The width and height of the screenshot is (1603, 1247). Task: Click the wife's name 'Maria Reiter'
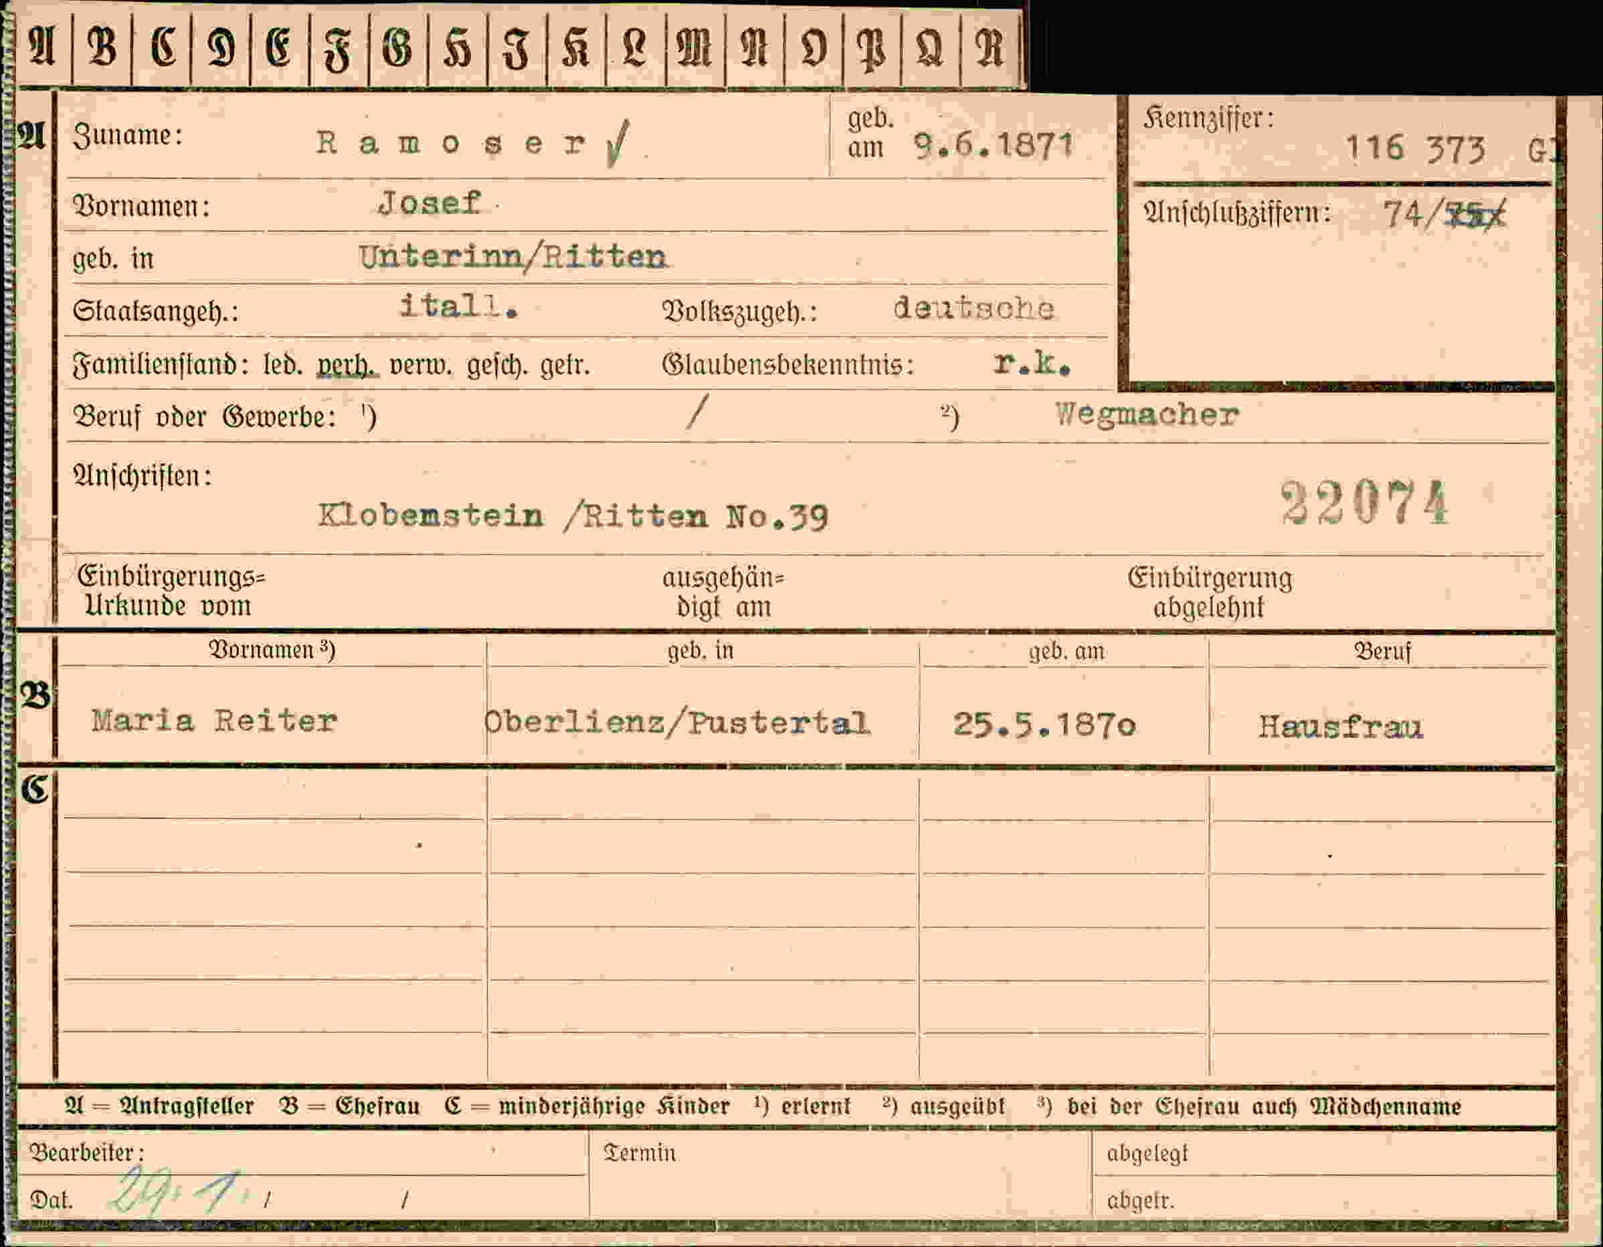coord(214,721)
